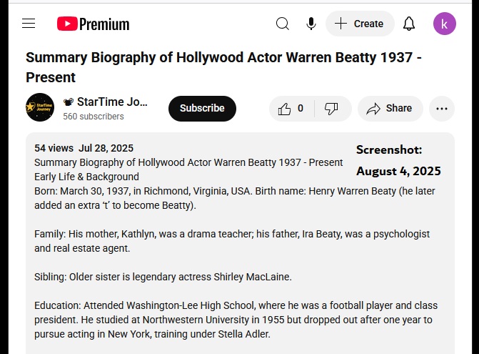
Task: Open the StarTime Journey channel avatar
Action: click(x=40, y=108)
